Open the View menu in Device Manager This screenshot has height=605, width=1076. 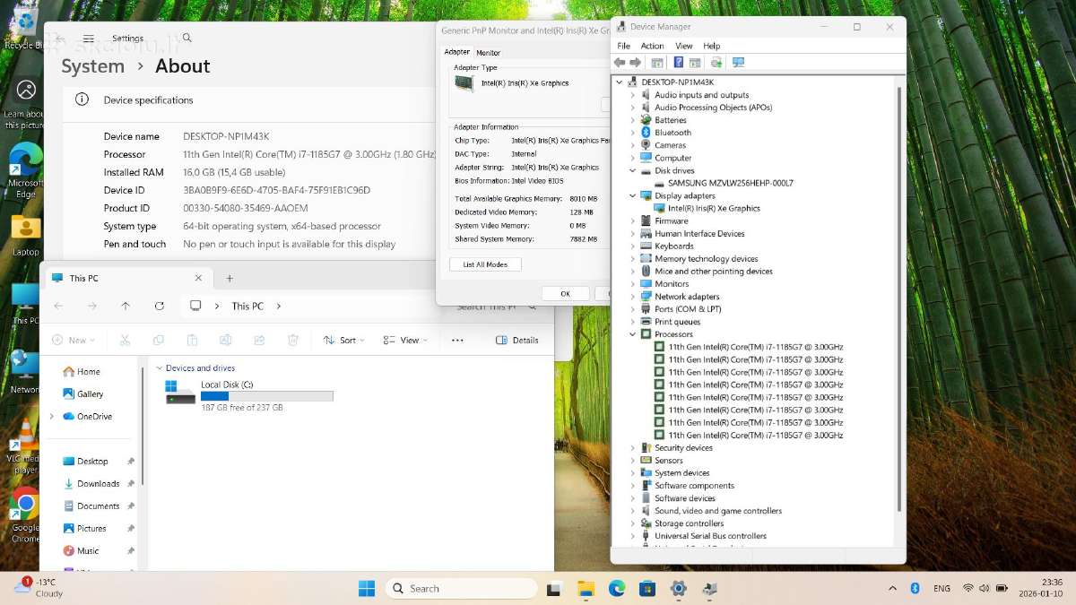click(x=684, y=46)
